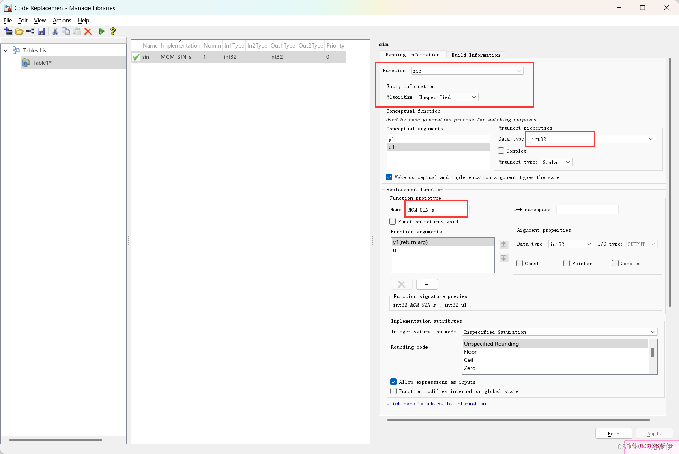Enable the Function returns void checkbox
The width and height of the screenshot is (679, 454).
[393, 222]
